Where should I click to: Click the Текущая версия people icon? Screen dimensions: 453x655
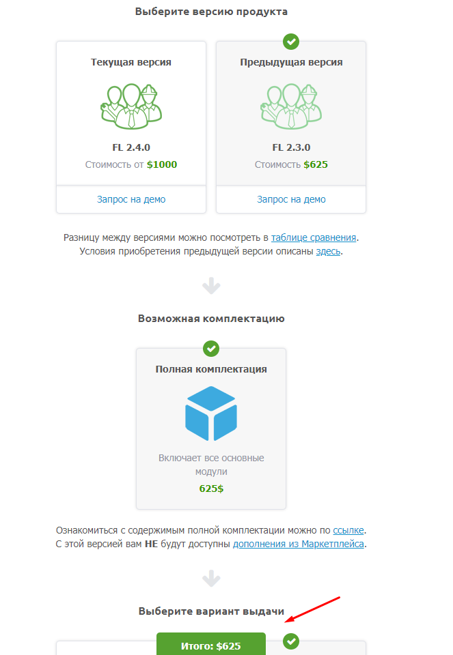(131, 106)
